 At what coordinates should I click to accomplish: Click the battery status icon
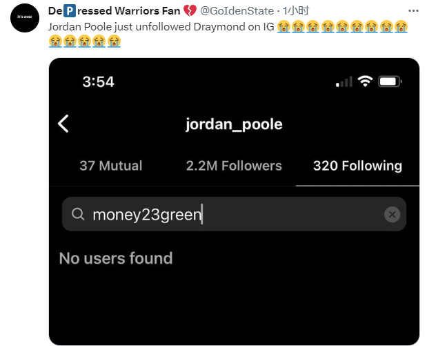[390, 81]
